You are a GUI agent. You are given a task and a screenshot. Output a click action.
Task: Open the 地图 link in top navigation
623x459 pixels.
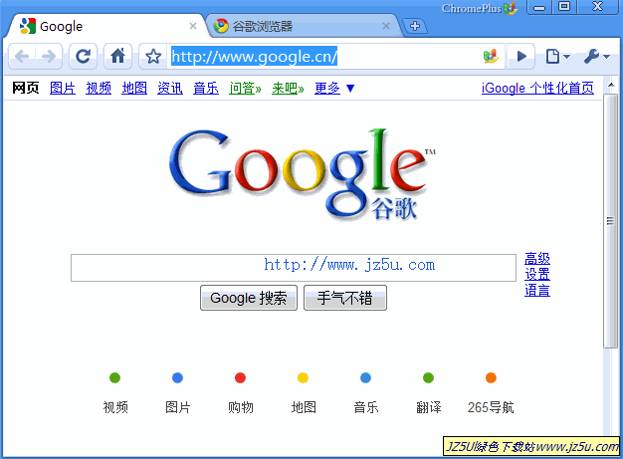click(134, 88)
